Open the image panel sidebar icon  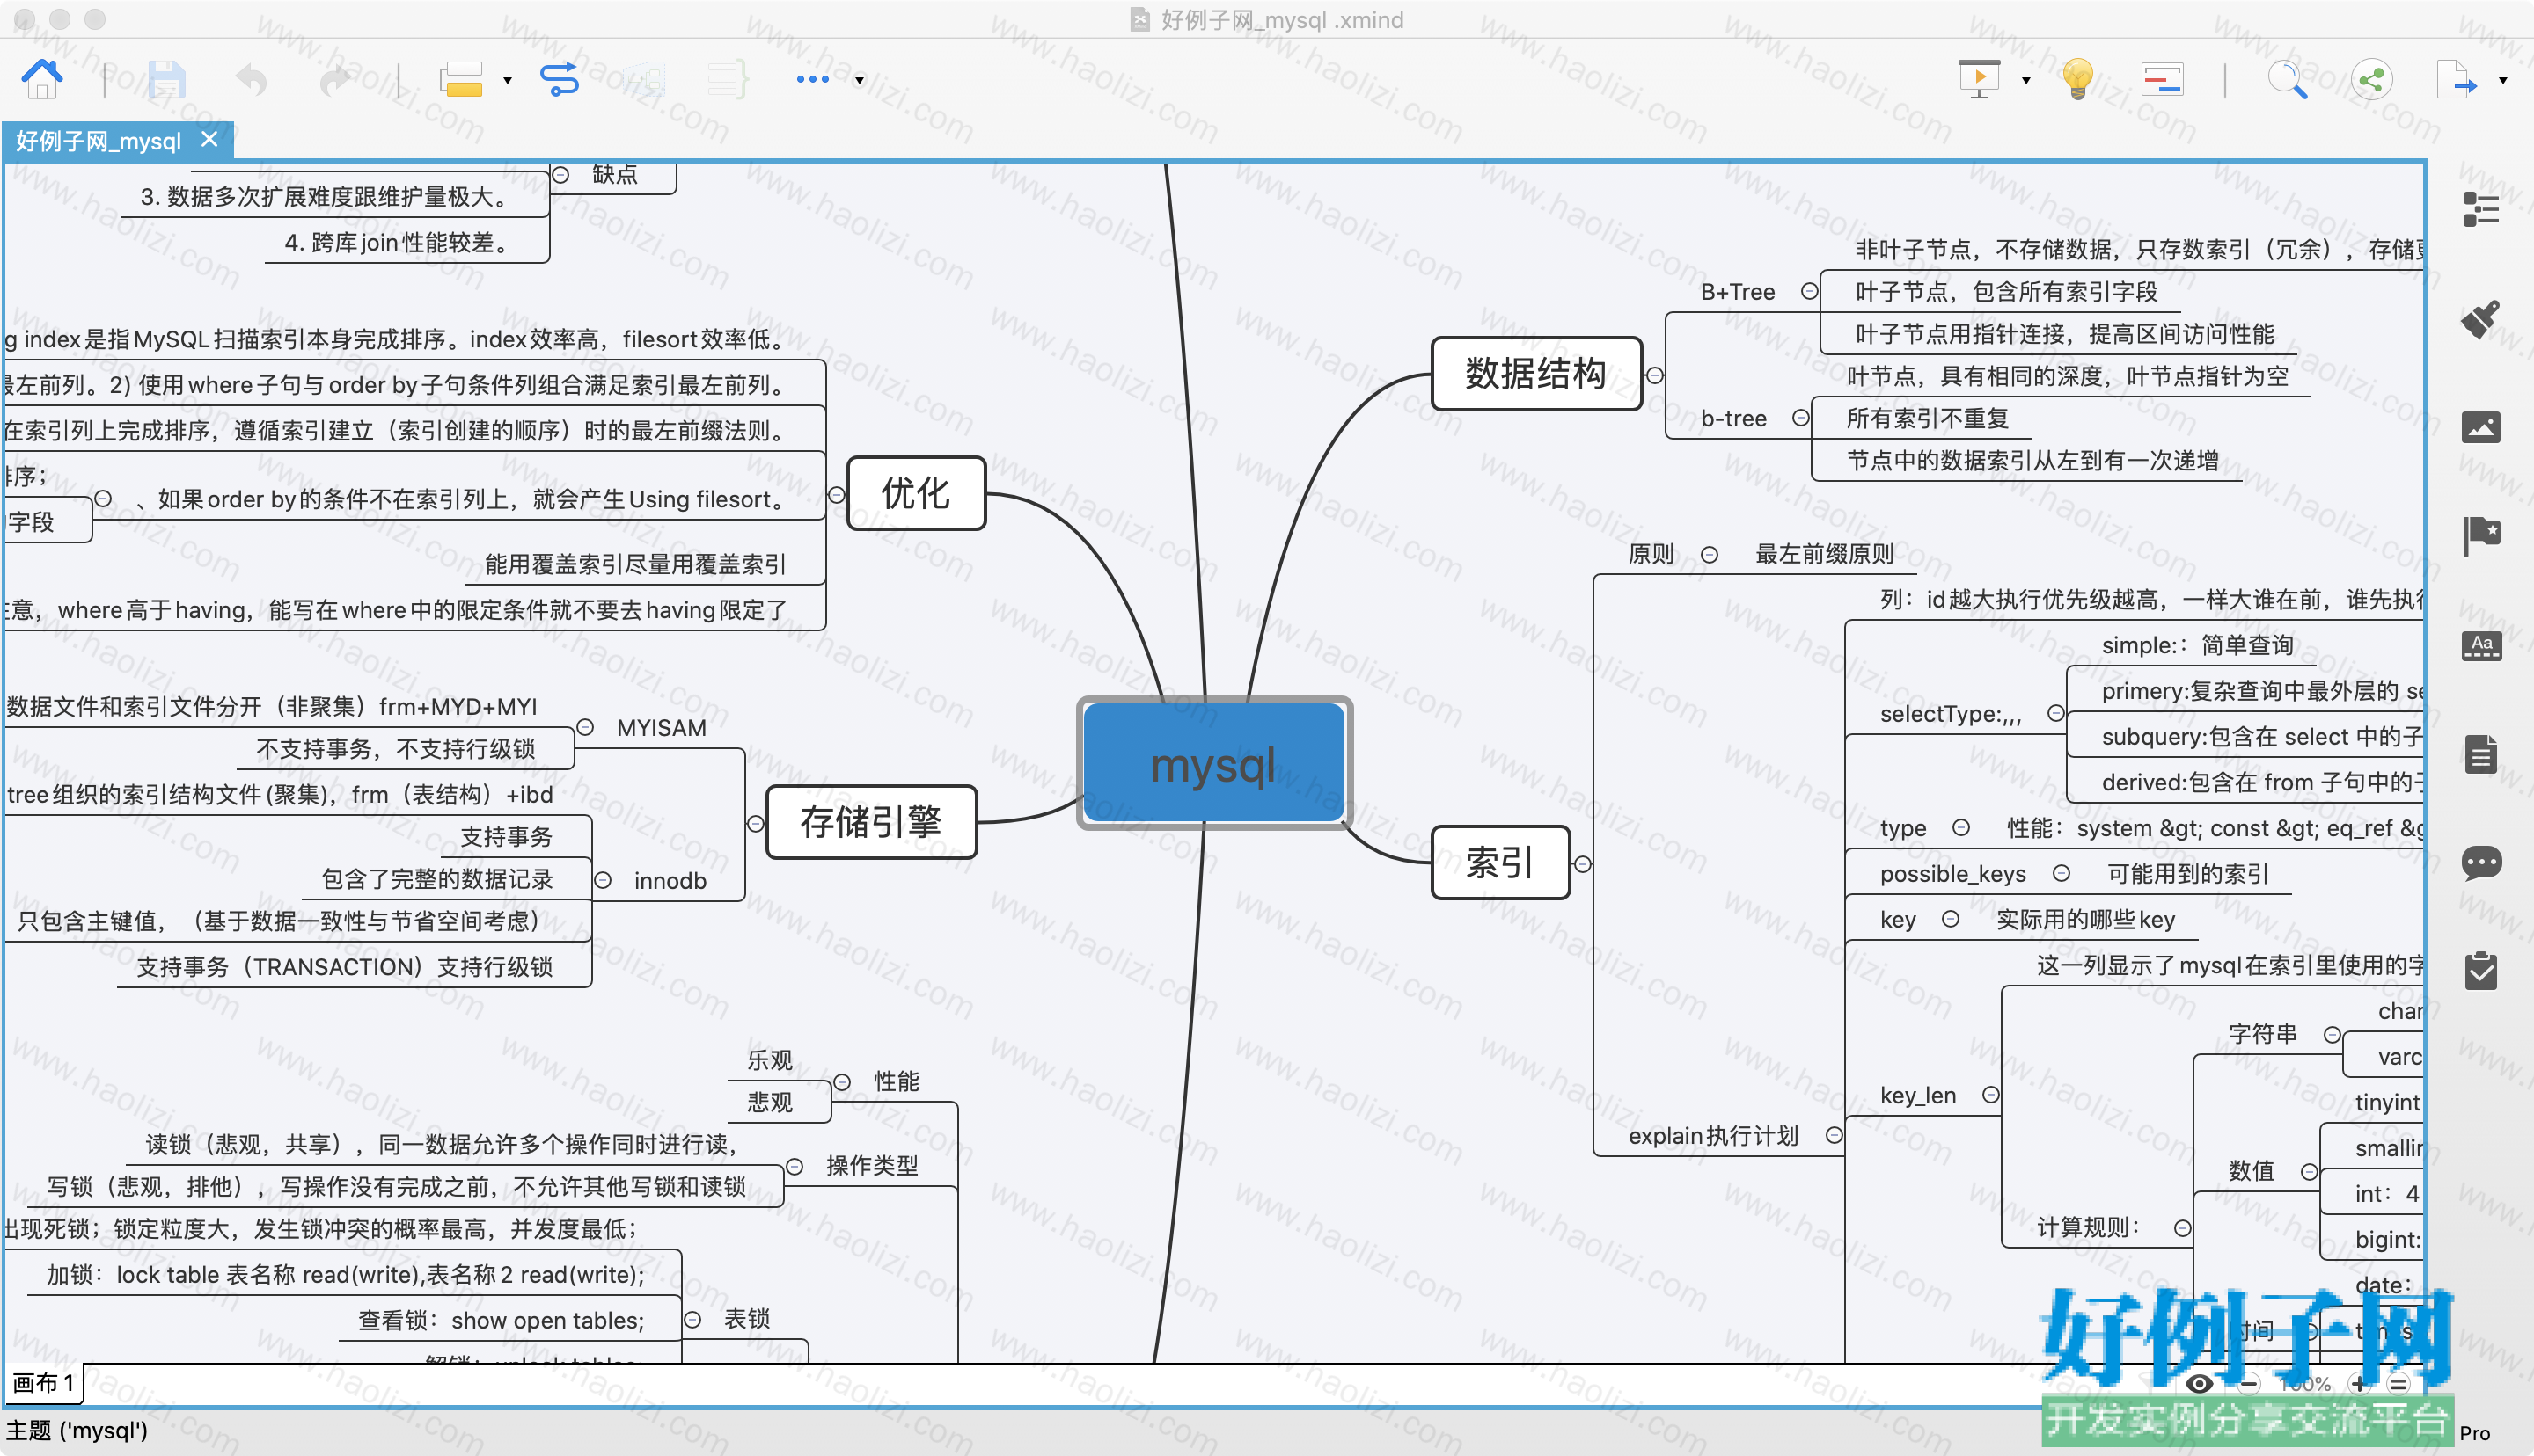(2481, 427)
